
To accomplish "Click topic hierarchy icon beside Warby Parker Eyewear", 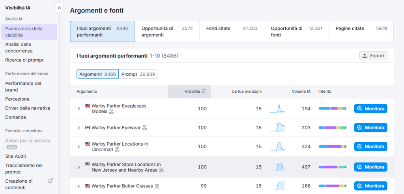I will 145,128.
